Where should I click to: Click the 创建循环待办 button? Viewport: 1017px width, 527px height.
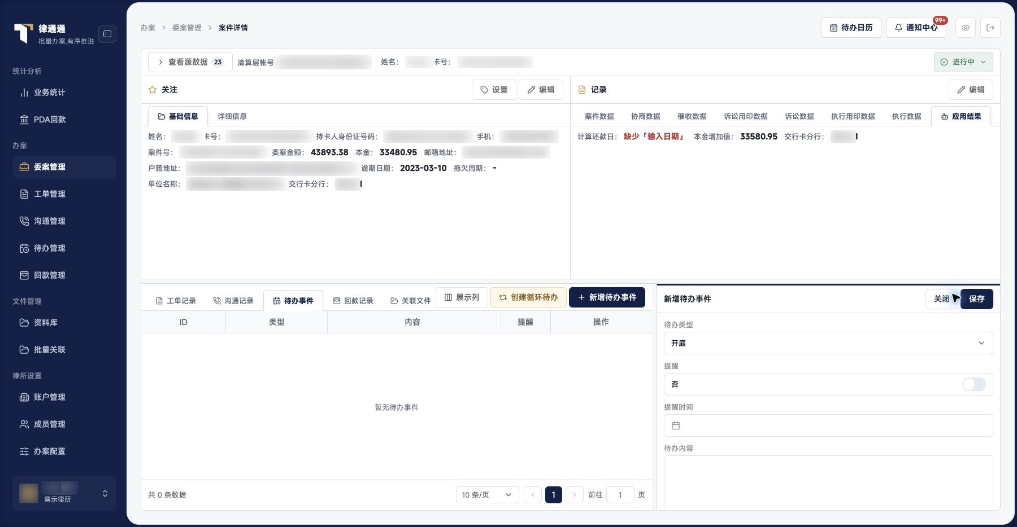pyautogui.click(x=528, y=297)
